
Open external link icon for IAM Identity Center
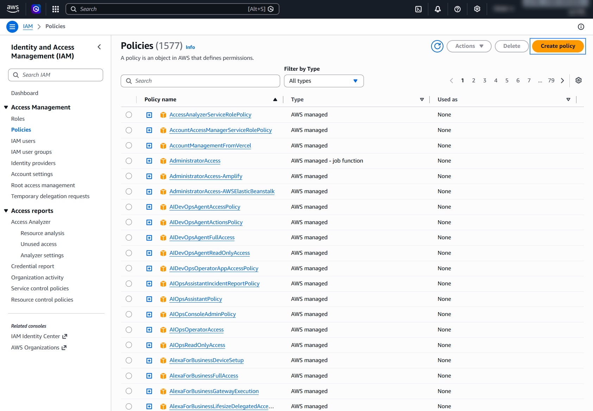65,336
